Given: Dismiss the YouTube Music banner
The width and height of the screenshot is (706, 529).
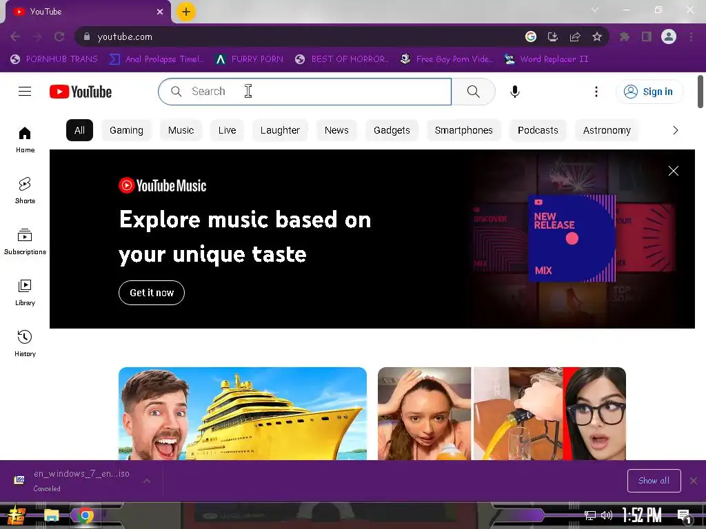Looking at the screenshot, I should tap(673, 171).
